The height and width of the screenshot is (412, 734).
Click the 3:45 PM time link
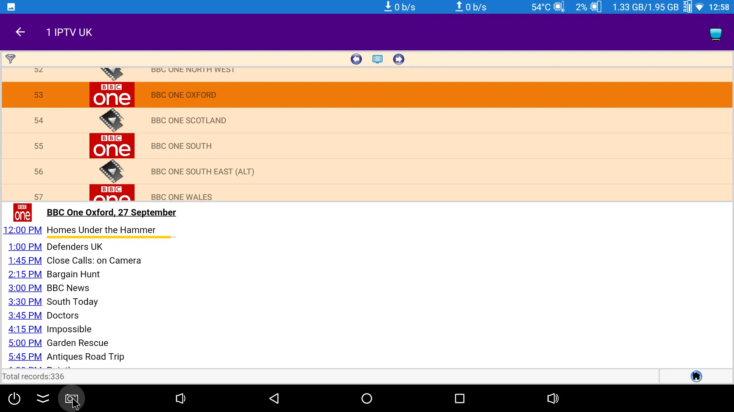tap(25, 315)
